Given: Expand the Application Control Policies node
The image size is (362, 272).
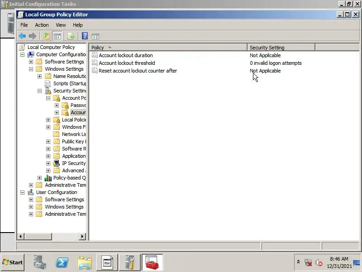Looking at the screenshot, I should click(x=48, y=156).
